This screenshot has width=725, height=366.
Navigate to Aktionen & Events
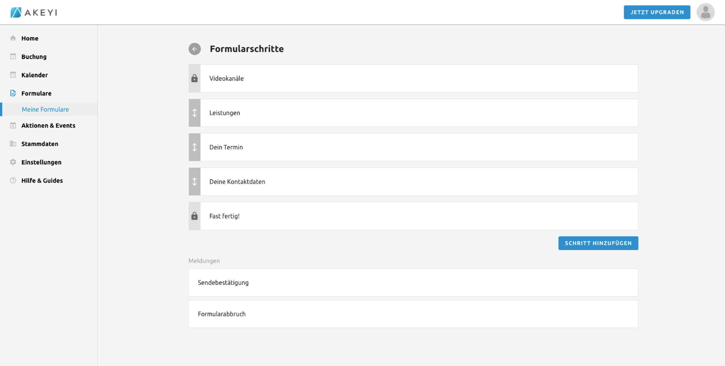click(48, 125)
